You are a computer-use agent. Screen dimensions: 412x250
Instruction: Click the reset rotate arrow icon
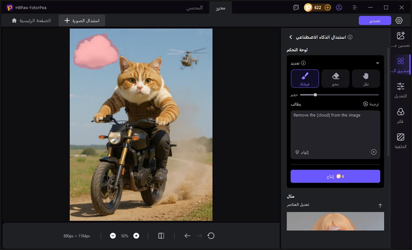pyautogui.click(x=211, y=236)
